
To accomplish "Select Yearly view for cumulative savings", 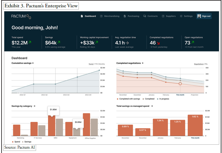I will 91,64.
